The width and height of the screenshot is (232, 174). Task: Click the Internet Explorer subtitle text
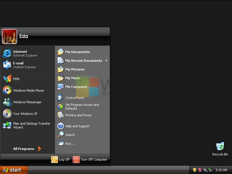click(25, 55)
